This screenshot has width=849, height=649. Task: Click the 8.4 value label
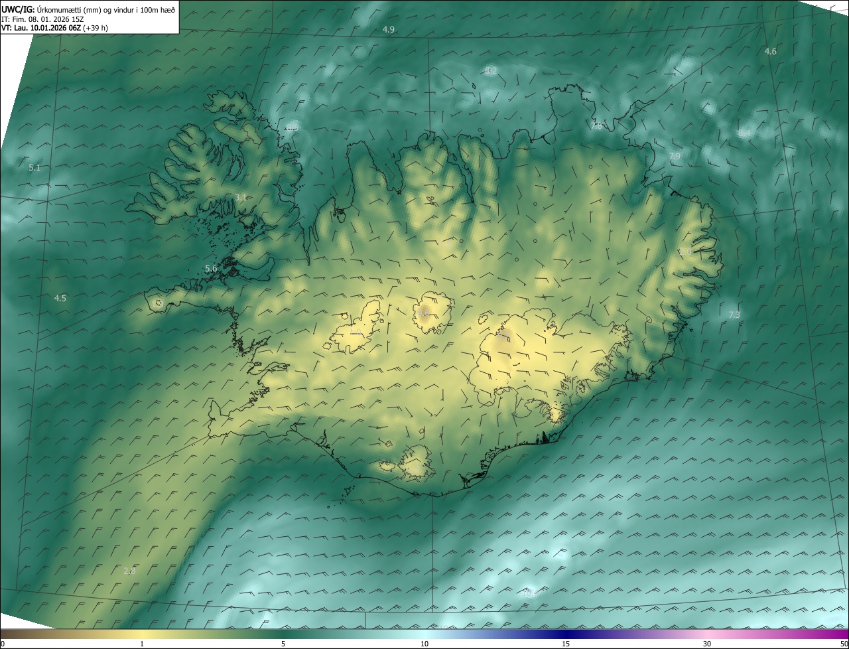pos(744,133)
